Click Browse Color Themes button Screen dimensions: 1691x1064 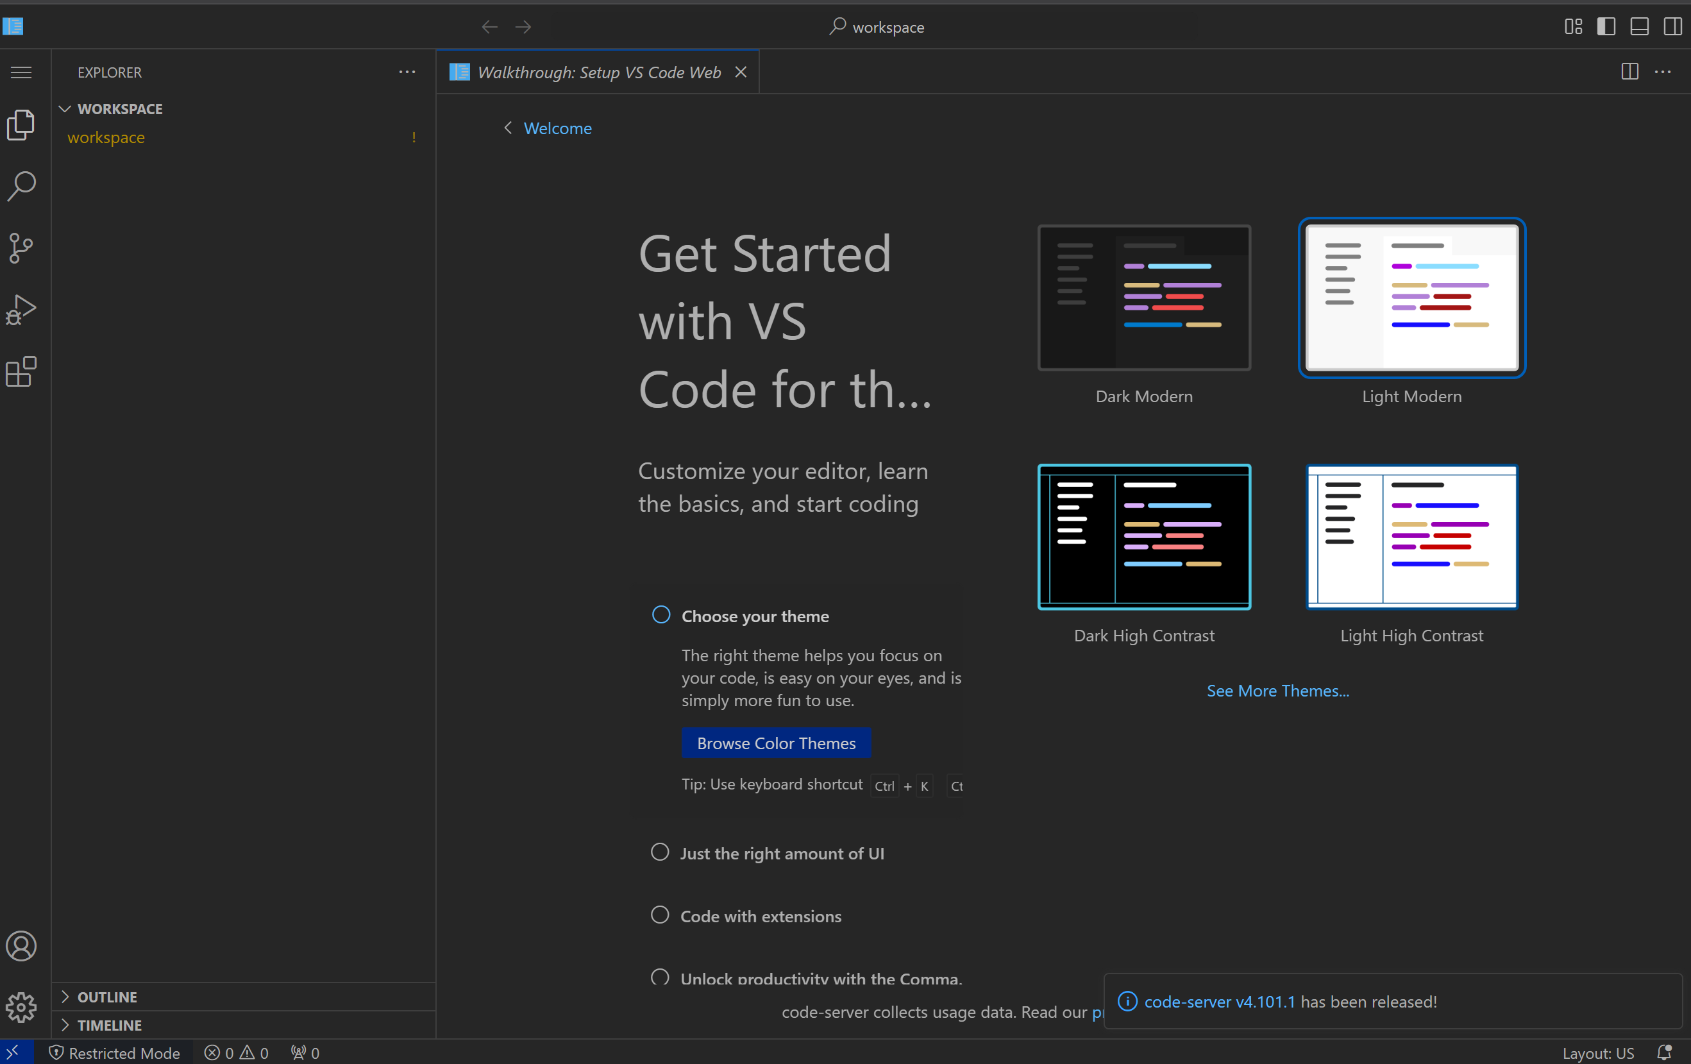[x=777, y=743]
